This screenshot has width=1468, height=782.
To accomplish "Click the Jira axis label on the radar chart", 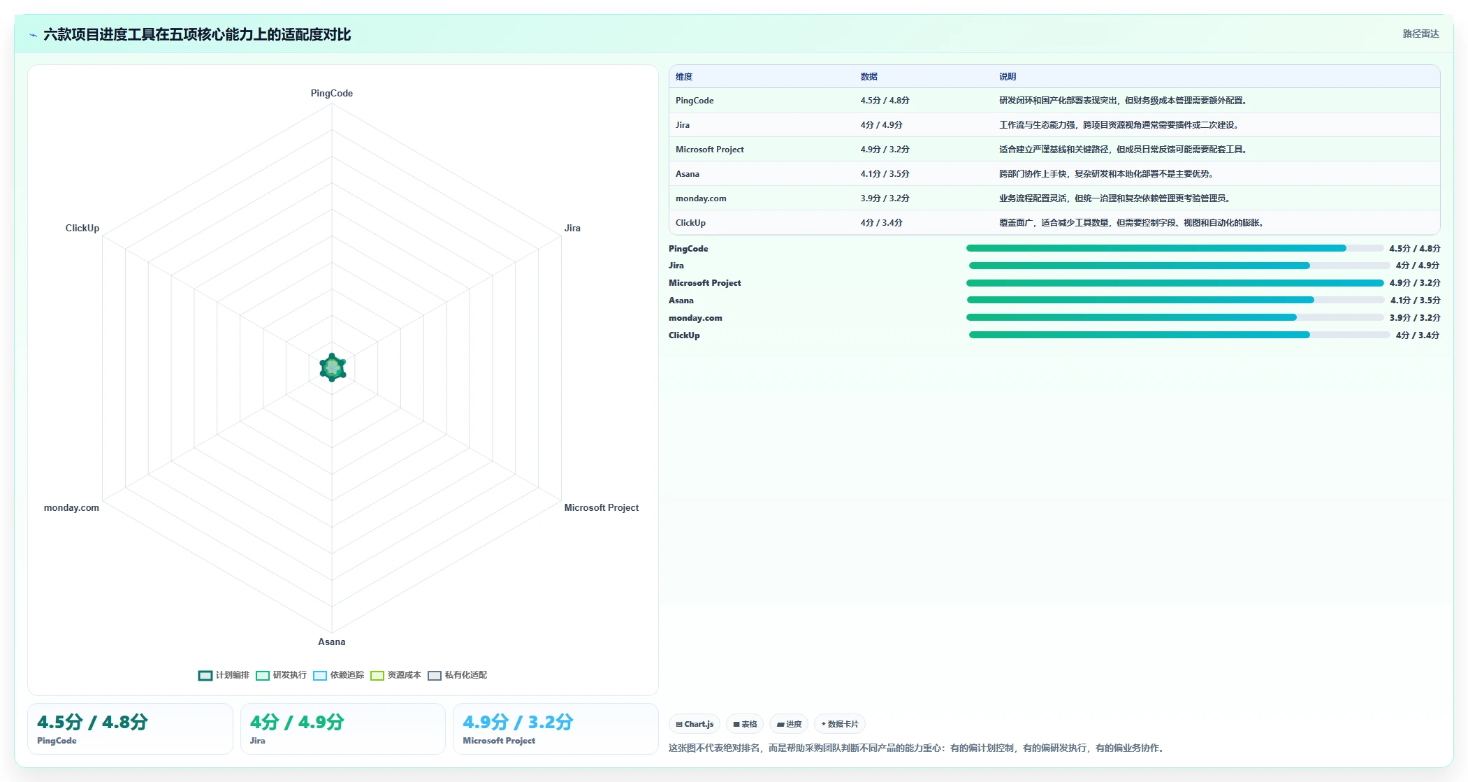I will click(x=572, y=228).
